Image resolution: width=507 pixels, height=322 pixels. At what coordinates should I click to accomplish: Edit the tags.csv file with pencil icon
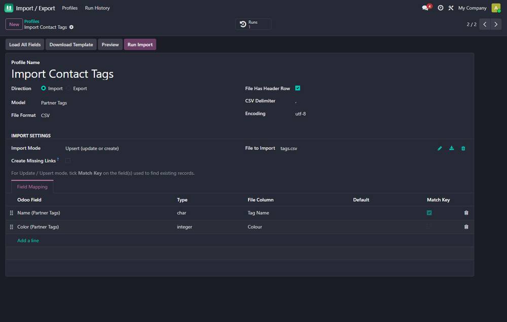tap(440, 149)
